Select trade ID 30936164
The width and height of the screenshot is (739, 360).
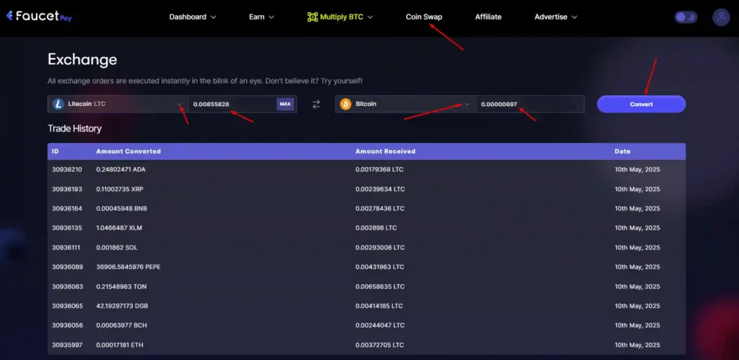pyautogui.click(x=67, y=208)
